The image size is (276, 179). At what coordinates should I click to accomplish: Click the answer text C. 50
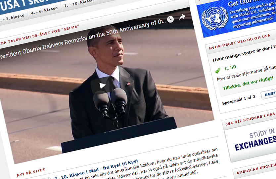pyautogui.click(x=230, y=68)
